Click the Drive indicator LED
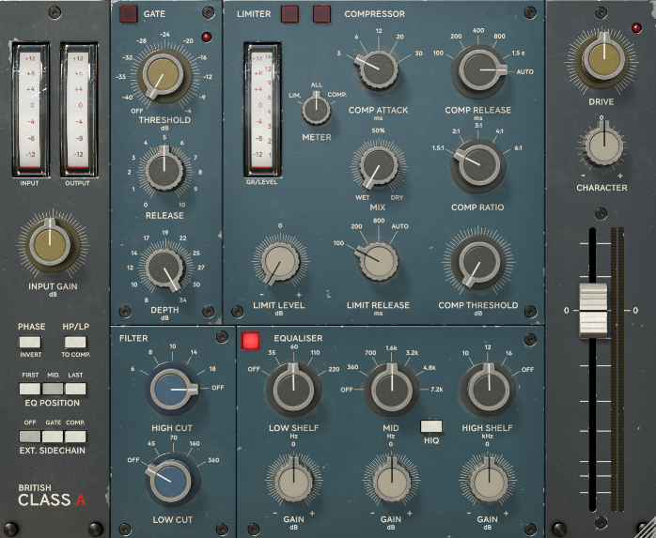656x538 pixels. coord(636,28)
